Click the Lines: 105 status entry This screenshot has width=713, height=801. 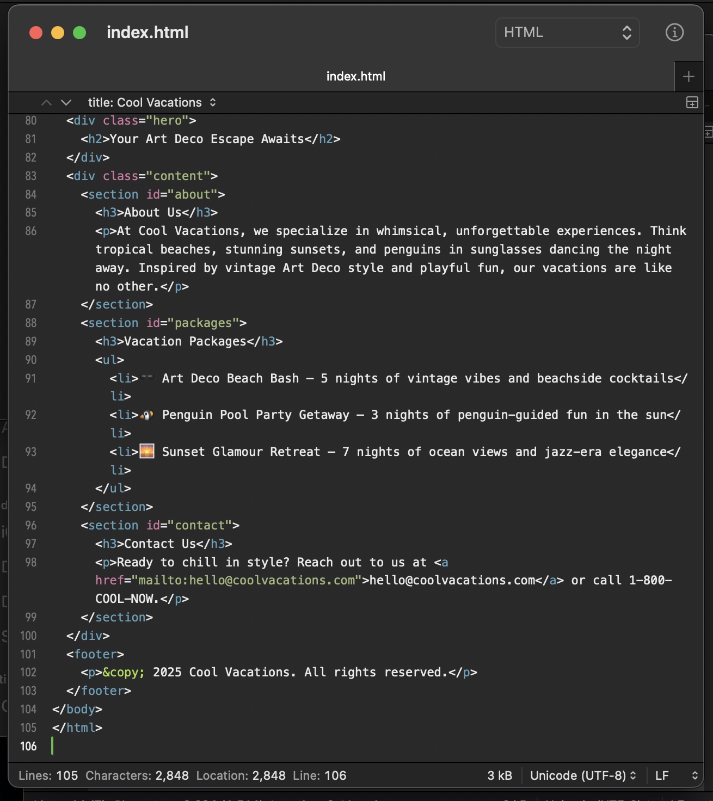click(48, 775)
